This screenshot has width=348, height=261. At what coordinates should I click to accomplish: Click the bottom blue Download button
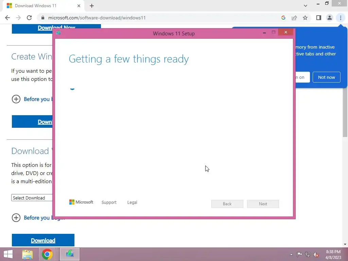tap(43, 240)
